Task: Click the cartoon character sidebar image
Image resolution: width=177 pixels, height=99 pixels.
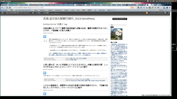Action: point(116,34)
